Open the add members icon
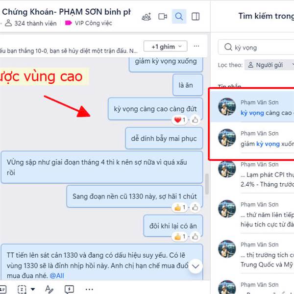 click(147, 17)
